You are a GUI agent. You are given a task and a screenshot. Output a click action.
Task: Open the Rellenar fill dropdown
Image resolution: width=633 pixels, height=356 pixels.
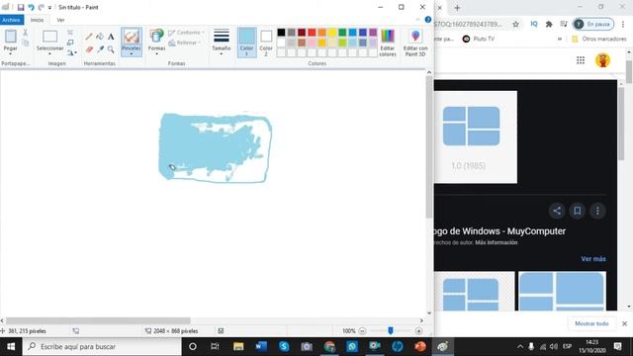(x=185, y=43)
